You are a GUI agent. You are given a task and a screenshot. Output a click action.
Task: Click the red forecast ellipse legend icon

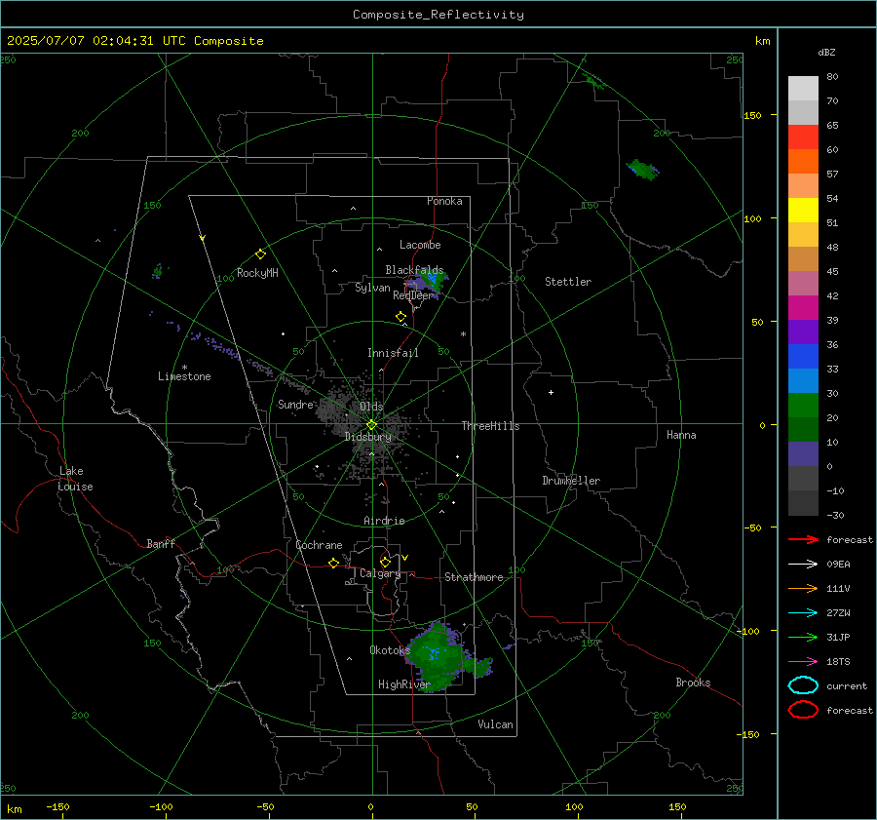coord(803,710)
